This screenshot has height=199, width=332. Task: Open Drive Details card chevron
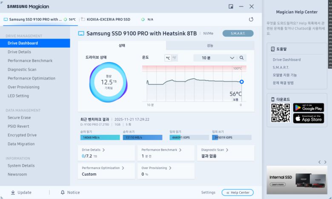point(103,150)
